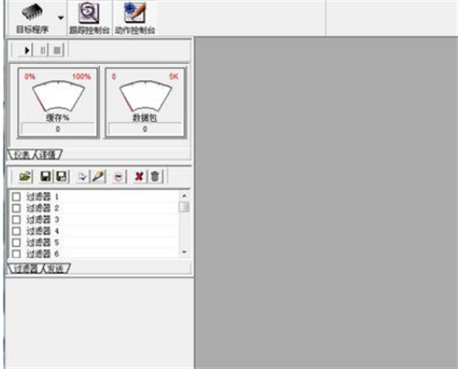Click the 目标程序 chip icon
458x369 pixels.
(x=32, y=12)
